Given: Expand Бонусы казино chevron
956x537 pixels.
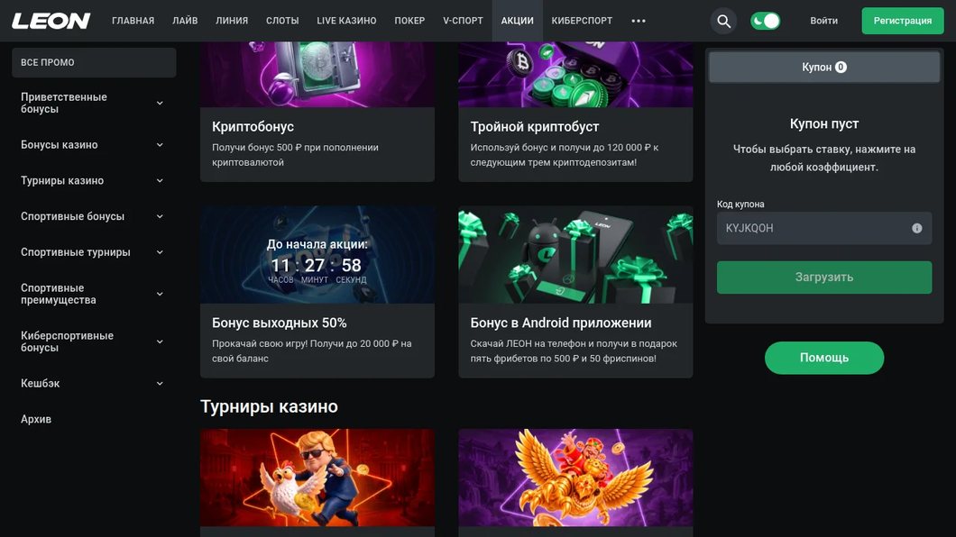Looking at the screenshot, I should coord(160,145).
